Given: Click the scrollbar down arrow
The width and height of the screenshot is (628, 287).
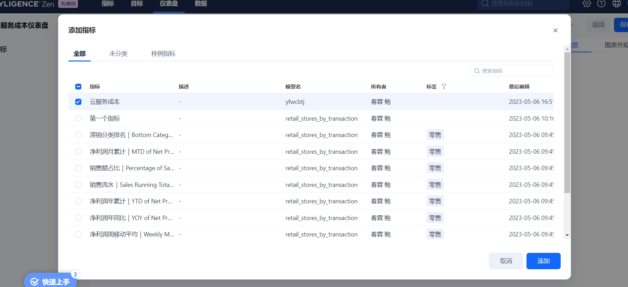Looking at the screenshot, I should coord(567,235).
